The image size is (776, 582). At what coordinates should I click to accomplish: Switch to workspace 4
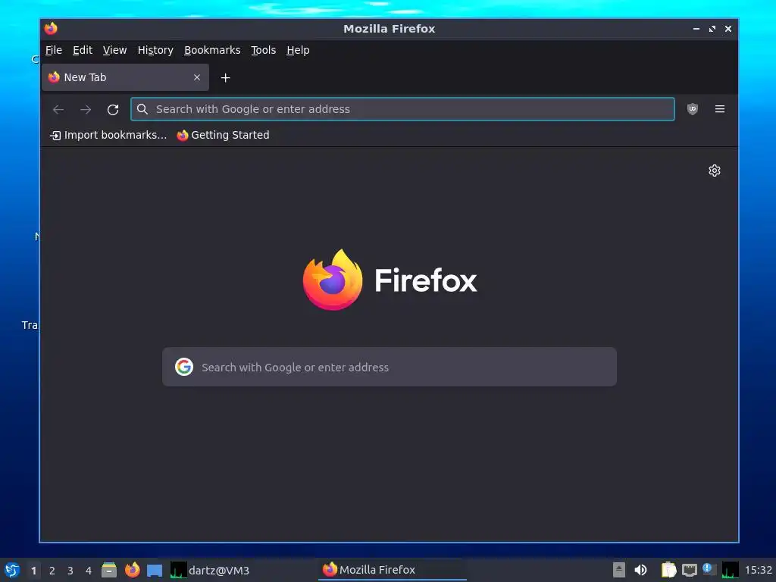(x=89, y=571)
